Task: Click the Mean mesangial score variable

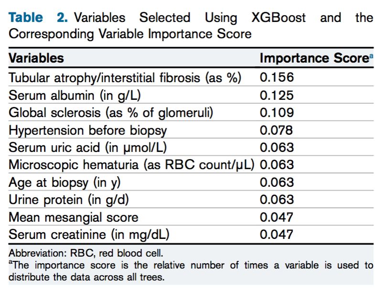Action: tap(74, 217)
